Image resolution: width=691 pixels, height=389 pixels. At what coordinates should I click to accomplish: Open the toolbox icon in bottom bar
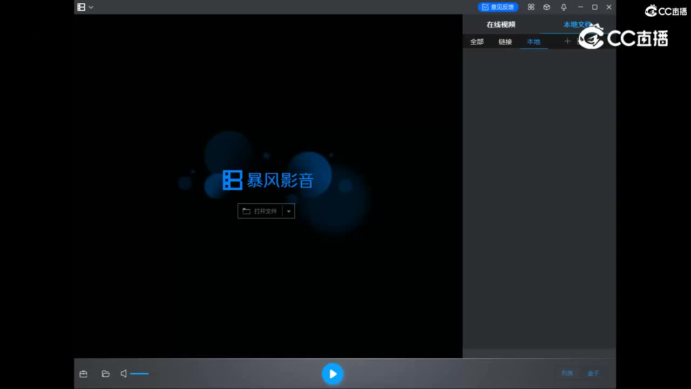pos(83,374)
